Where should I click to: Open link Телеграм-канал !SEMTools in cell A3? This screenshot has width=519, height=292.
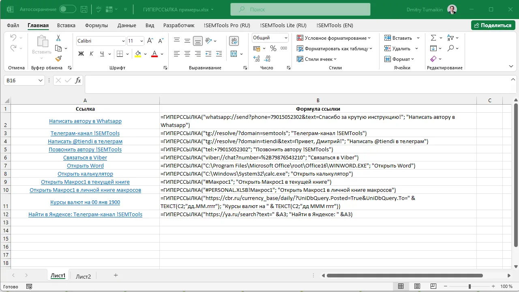pos(85,133)
